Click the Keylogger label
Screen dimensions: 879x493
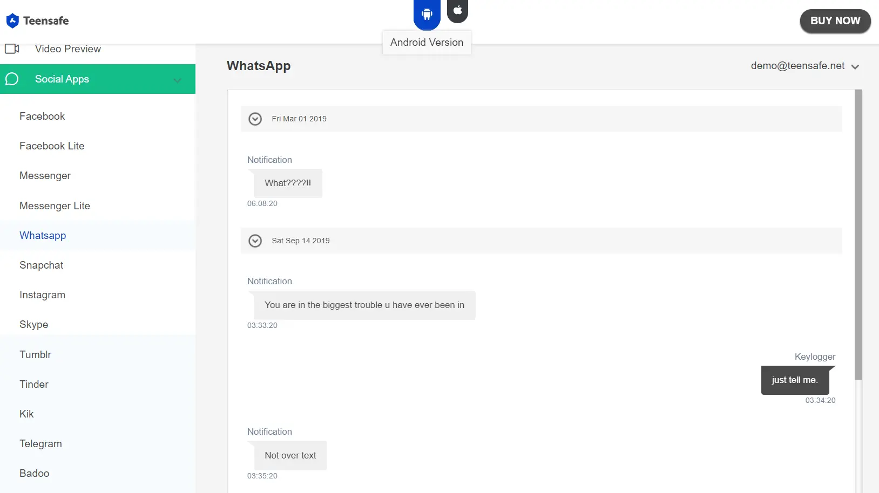coord(815,357)
